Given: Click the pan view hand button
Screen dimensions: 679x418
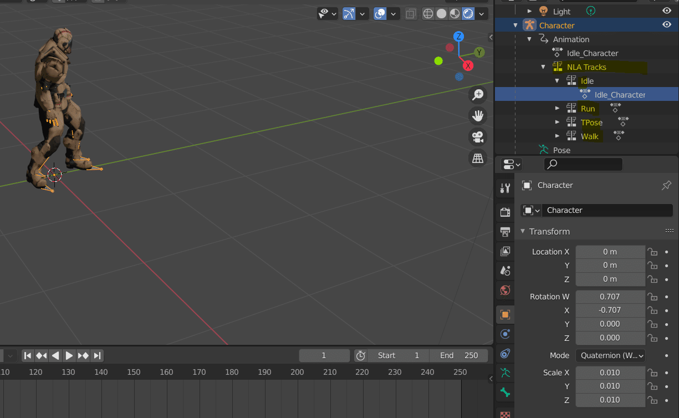Looking at the screenshot, I should coord(477,116).
